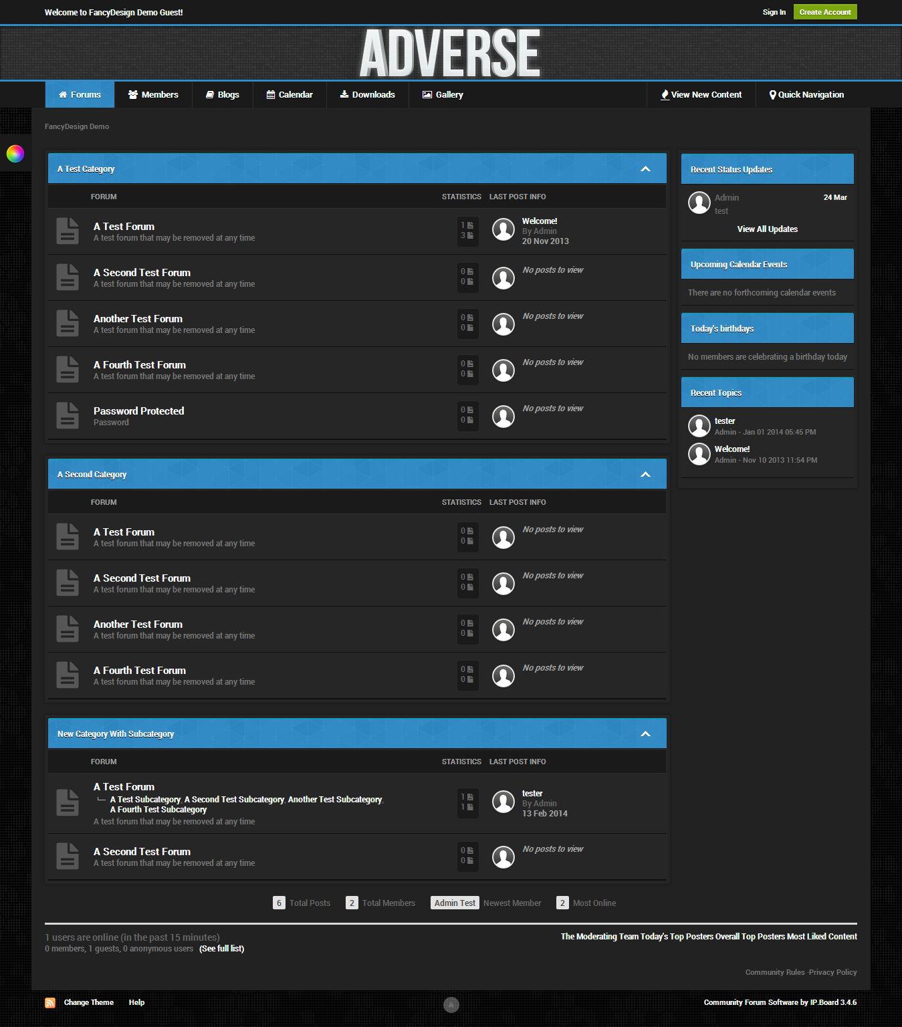The width and height of the screenshot is (902, 1027).
Task: Click avatar beside tester 13 Feb 2014 post
Action: coord(503,802)
